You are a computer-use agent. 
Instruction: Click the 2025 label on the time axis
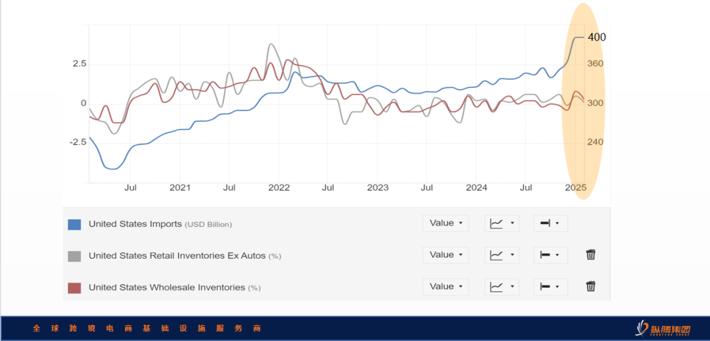575,188
